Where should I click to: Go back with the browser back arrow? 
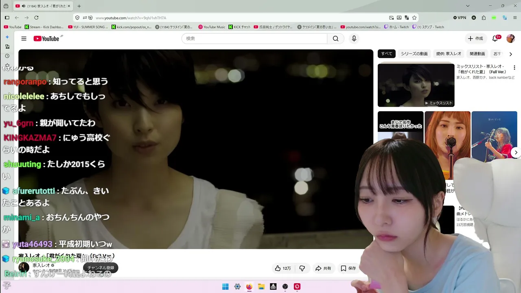[17, 18]
